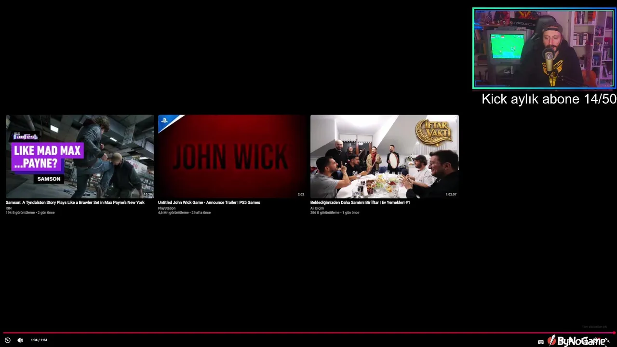This screenshot has width=617, height=347.
Task: Open the Samson Max Payne thumbnail
Action: [x=80, y=156]
